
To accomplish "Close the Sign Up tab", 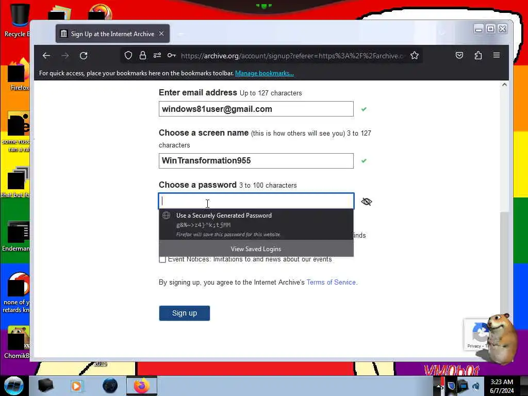I will 161,34.
